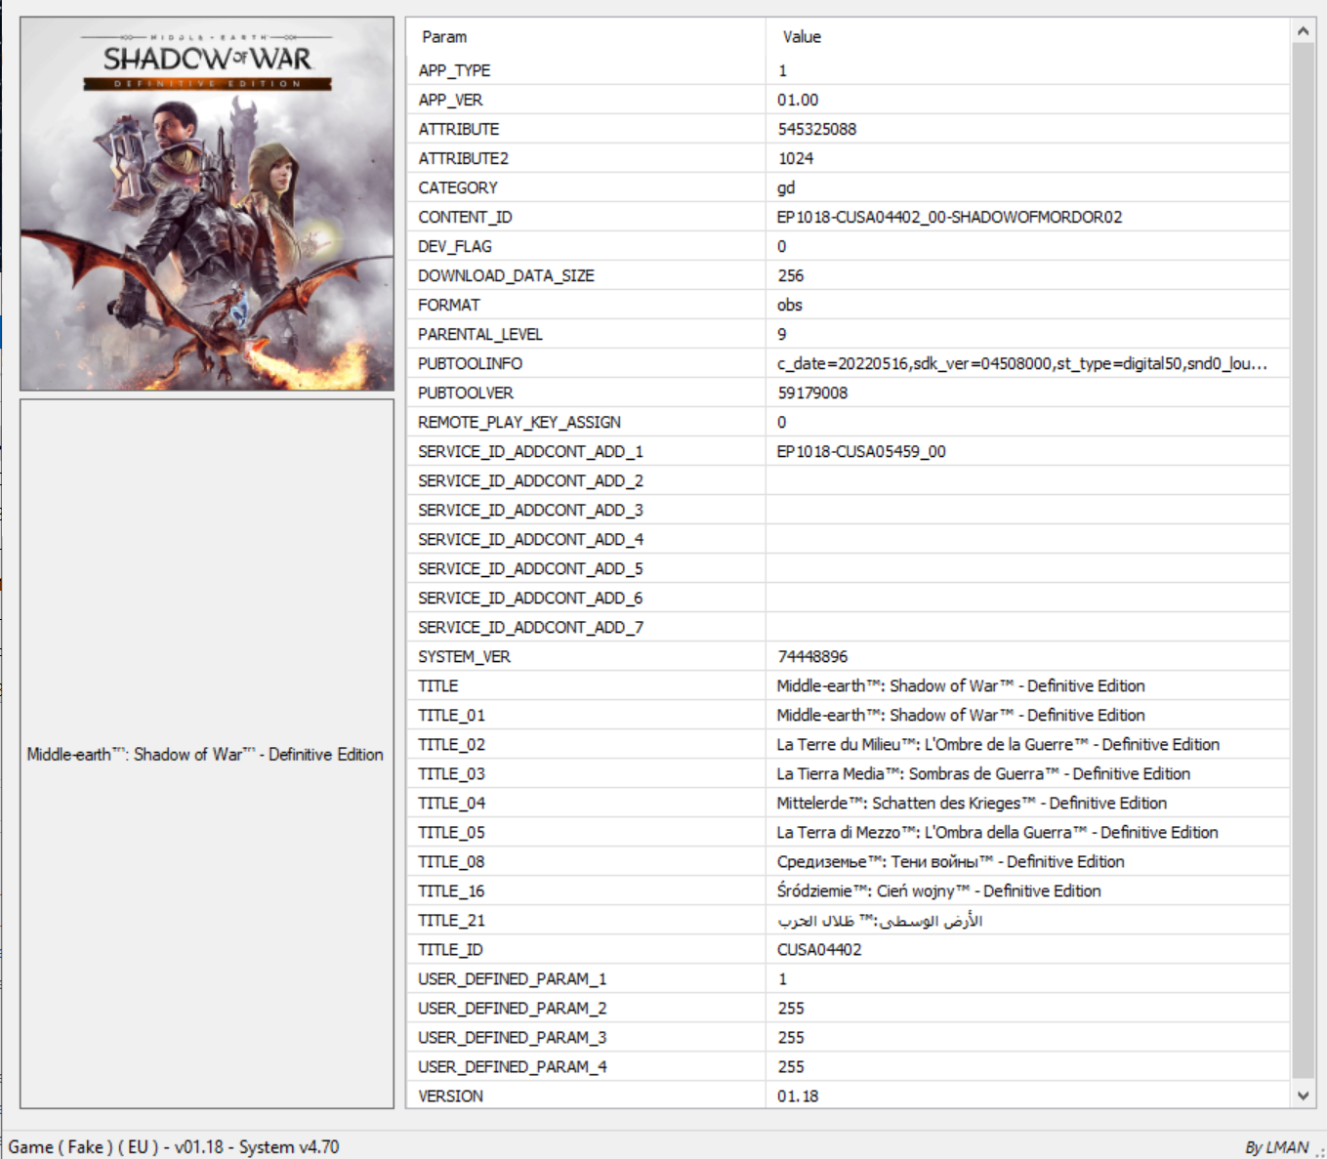Select the FORMAT value 'obs'
Screen dimensions: 1327x1159
[789, 305]
